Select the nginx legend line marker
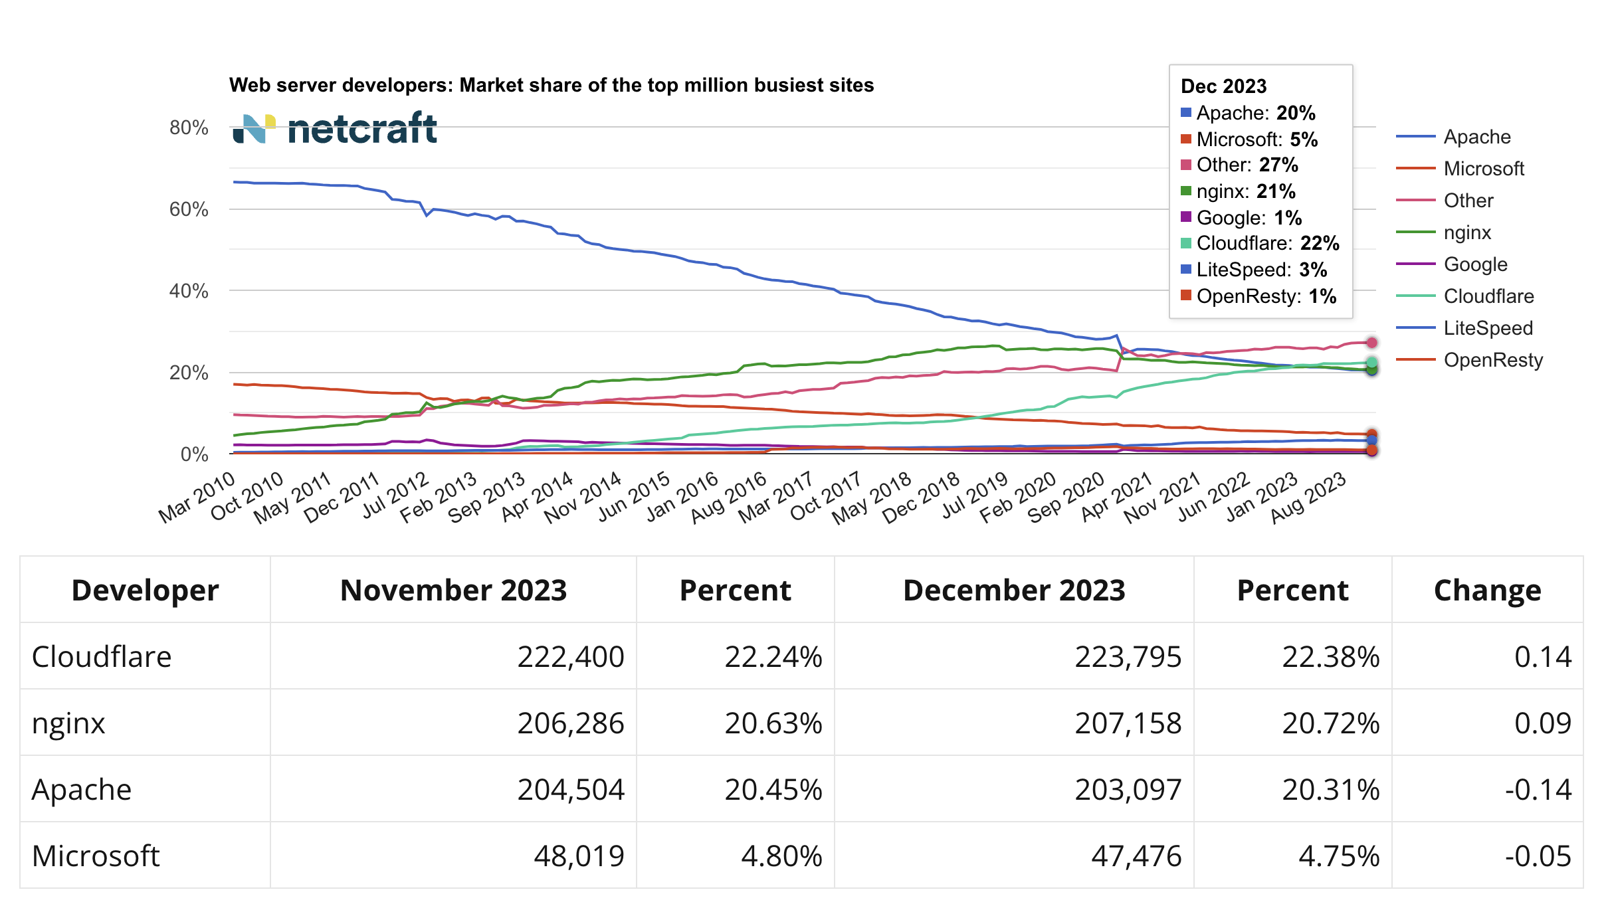Viewport: 1608px width, 918px height. [1416, 232]
